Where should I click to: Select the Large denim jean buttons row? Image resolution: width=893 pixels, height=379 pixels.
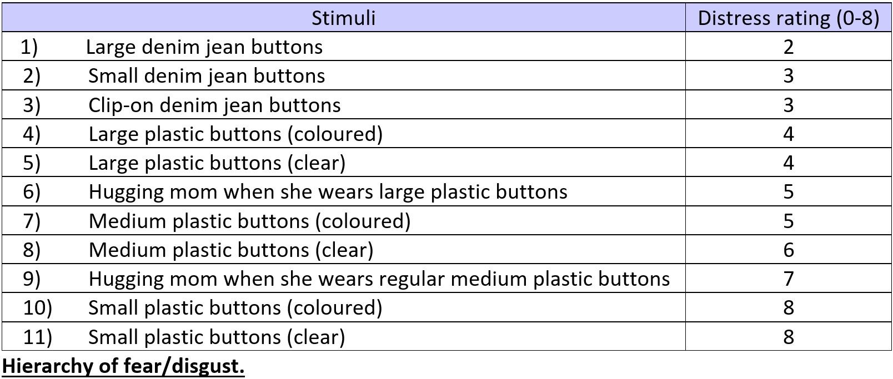pyautogui.click(x=204, y=47)
